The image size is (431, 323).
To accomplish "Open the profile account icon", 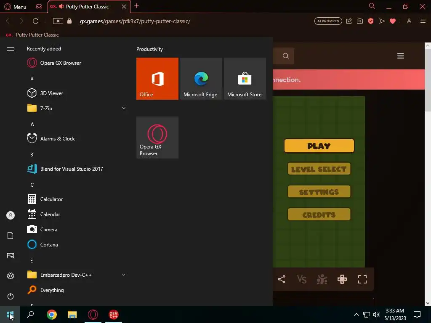I will click(409, 21).
